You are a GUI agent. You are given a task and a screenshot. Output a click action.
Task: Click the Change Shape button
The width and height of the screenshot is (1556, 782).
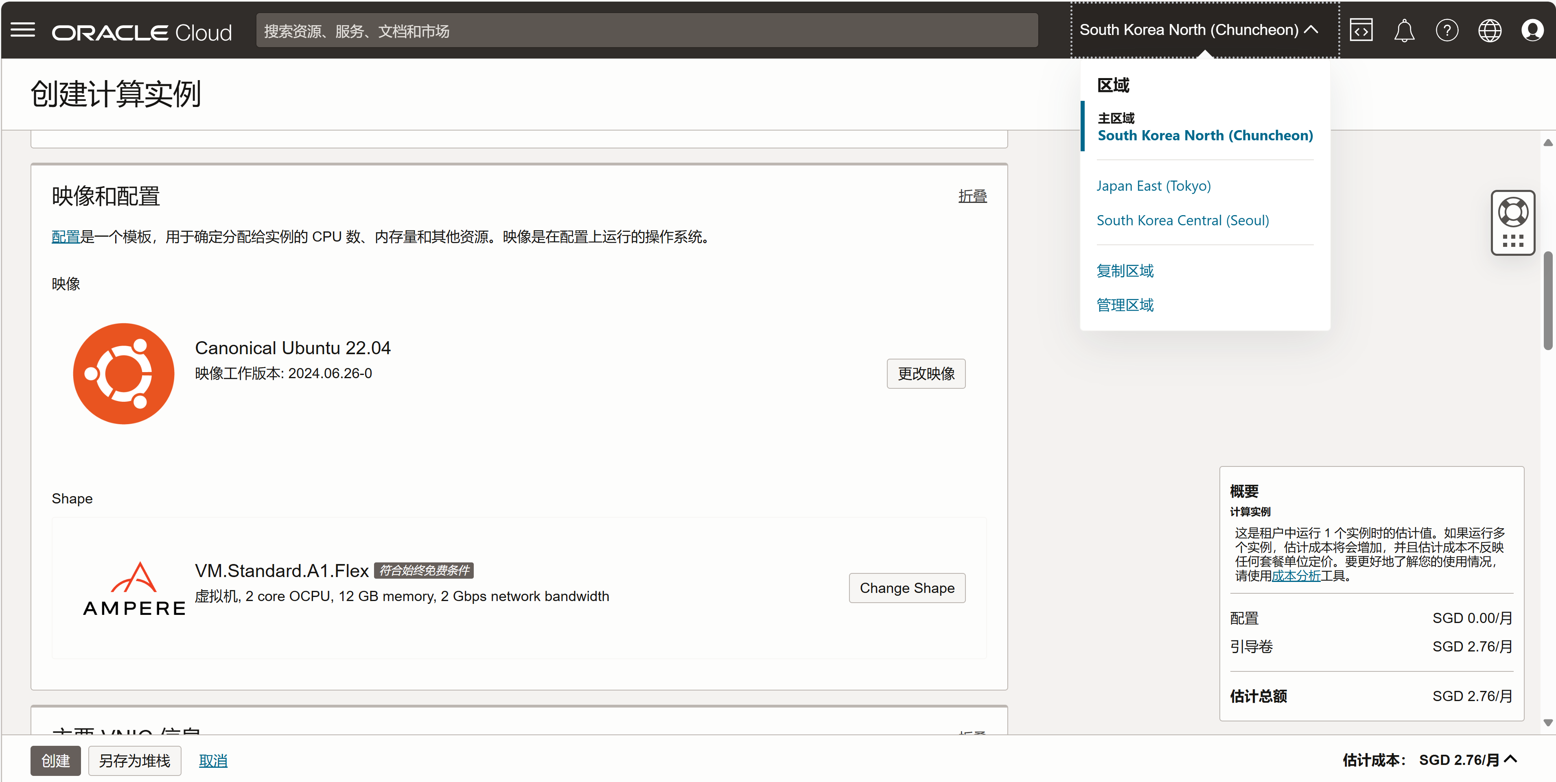(x=907, y=588)
